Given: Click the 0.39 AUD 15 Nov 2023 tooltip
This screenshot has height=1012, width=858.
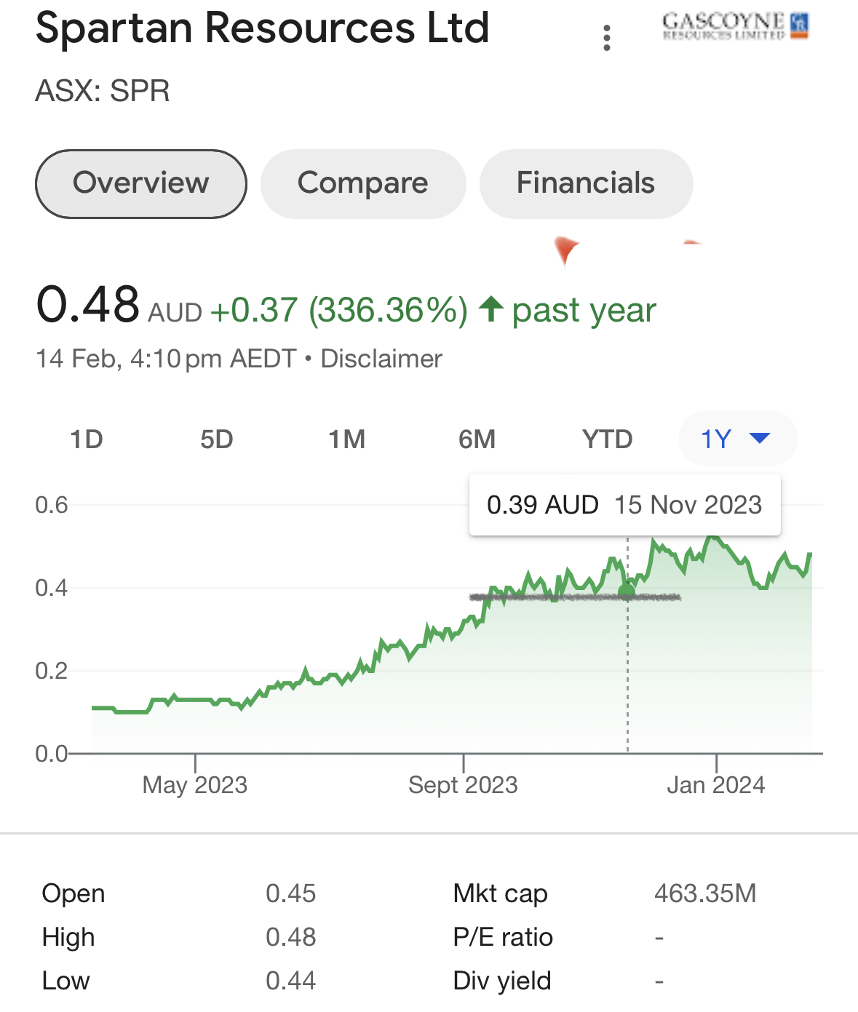Looking at the screenshot, I should [x=625, y=505].
